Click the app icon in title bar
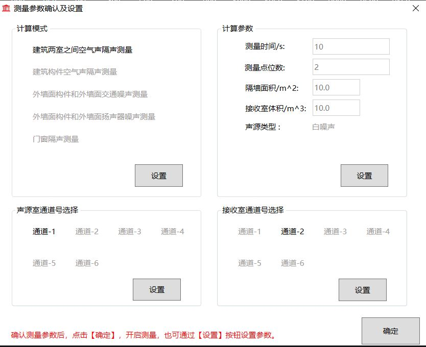Image resolution: width=426 pixels, height=347 pixels. (6, 8)
